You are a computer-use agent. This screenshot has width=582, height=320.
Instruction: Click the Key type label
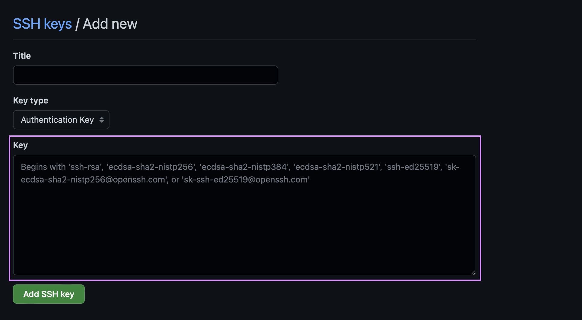pos(30,100)
